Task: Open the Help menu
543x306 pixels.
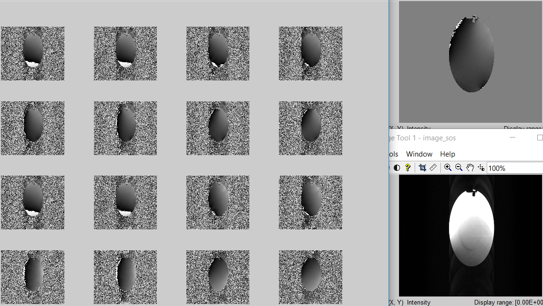Action: click(447, 154)
